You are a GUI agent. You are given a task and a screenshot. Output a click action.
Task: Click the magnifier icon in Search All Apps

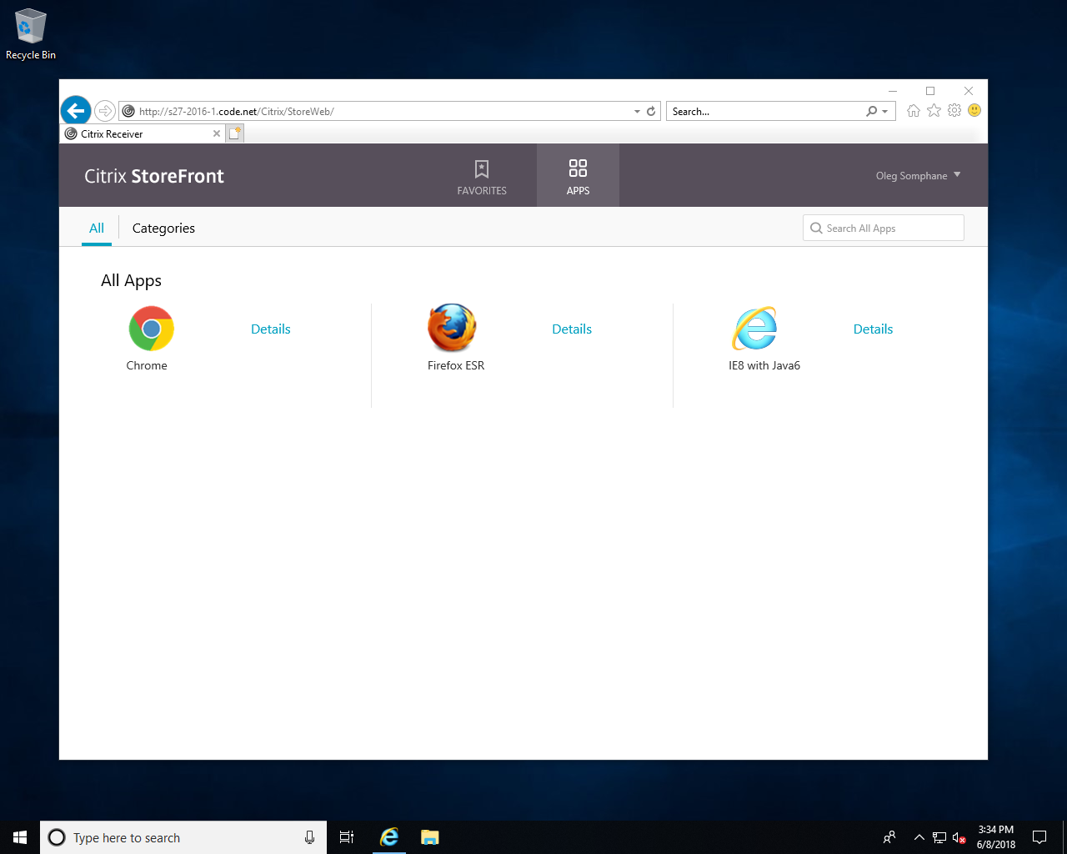pos(815,228)
